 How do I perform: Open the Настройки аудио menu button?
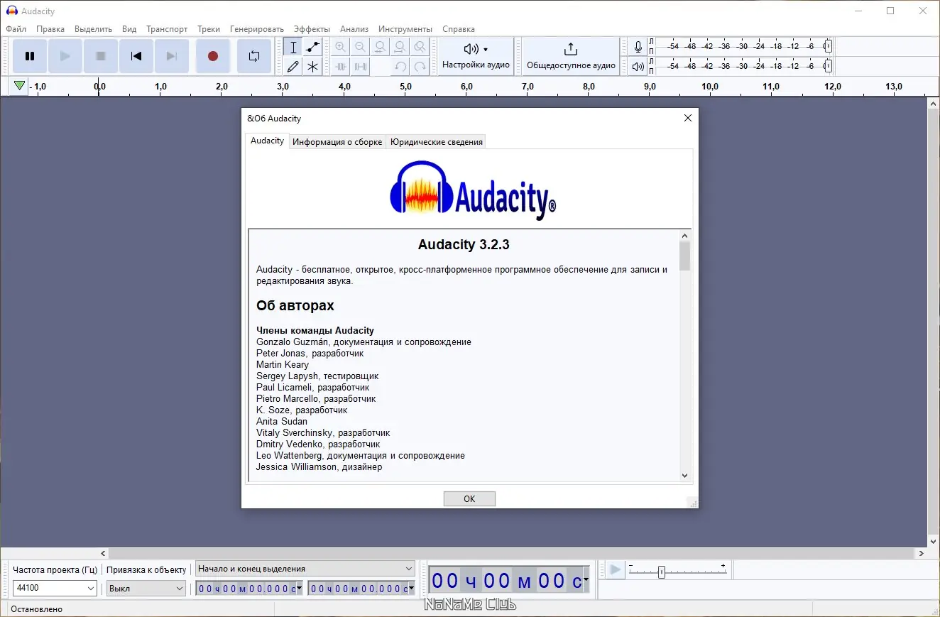[476, 56]
